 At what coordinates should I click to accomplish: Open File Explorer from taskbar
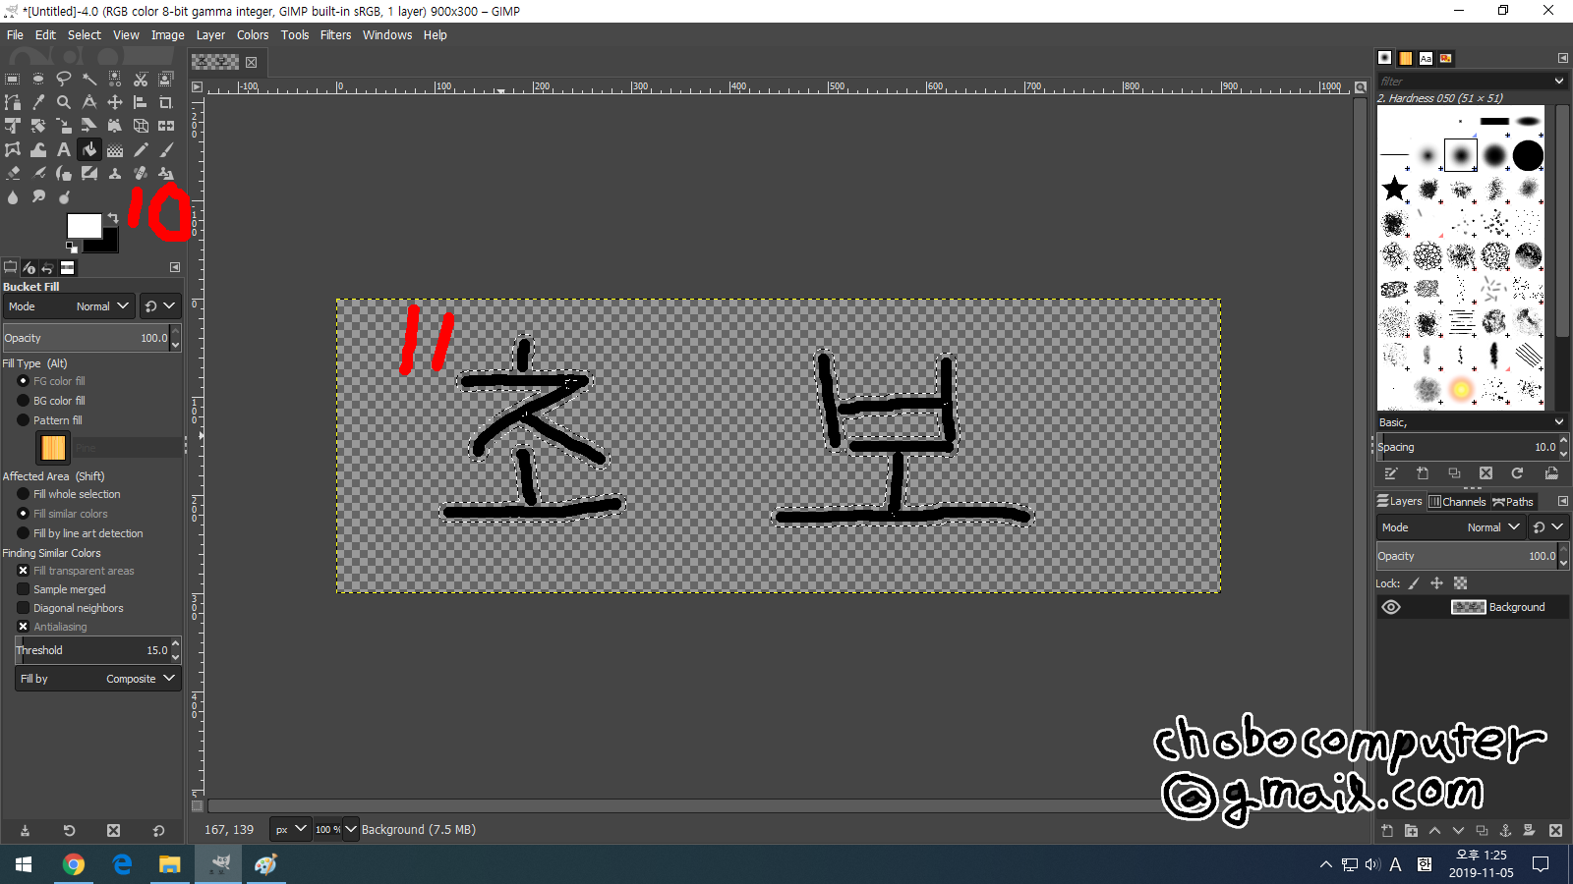point(170,864)
